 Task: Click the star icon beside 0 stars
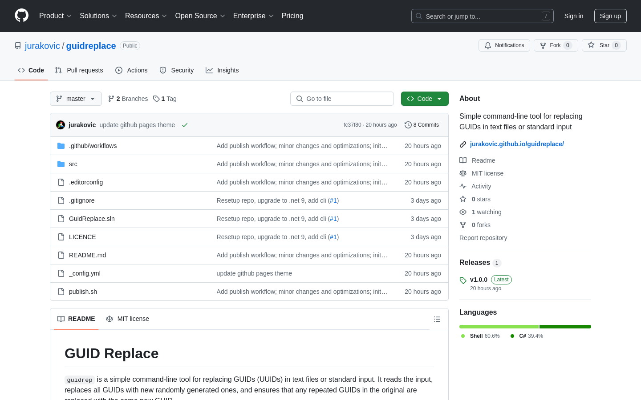click(x=463, y=199)
